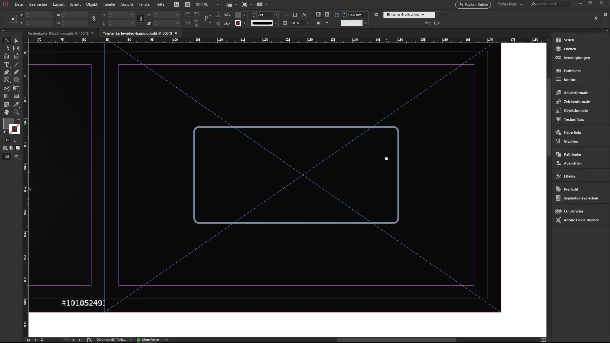Screen dimensions: 610x343
Task: Open the Adobe Stock (St) icon
Action: (188, 4)
